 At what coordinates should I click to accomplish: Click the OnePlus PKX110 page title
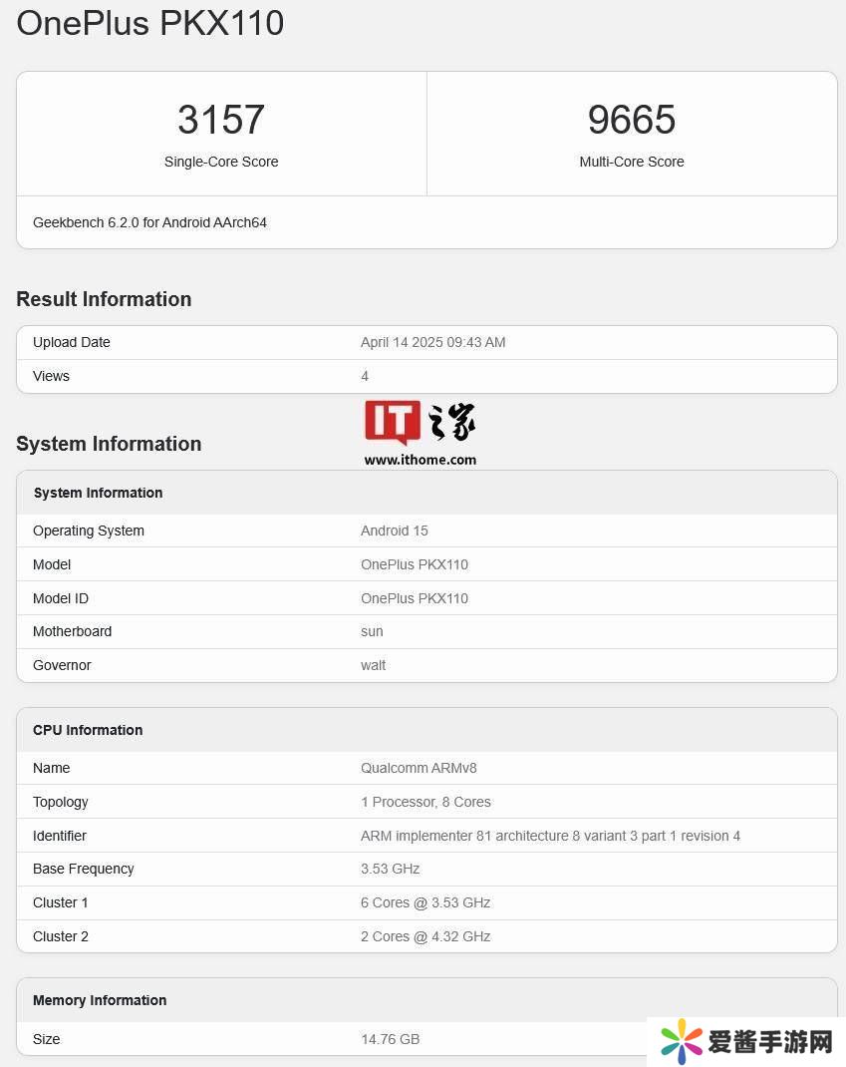[x=150, y=23]
